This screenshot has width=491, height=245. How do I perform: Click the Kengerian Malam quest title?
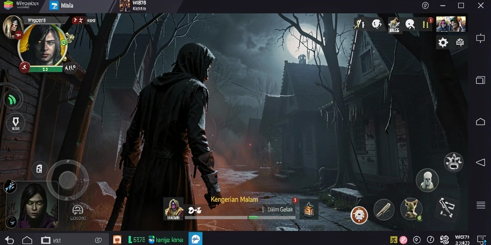pos(234,200)
